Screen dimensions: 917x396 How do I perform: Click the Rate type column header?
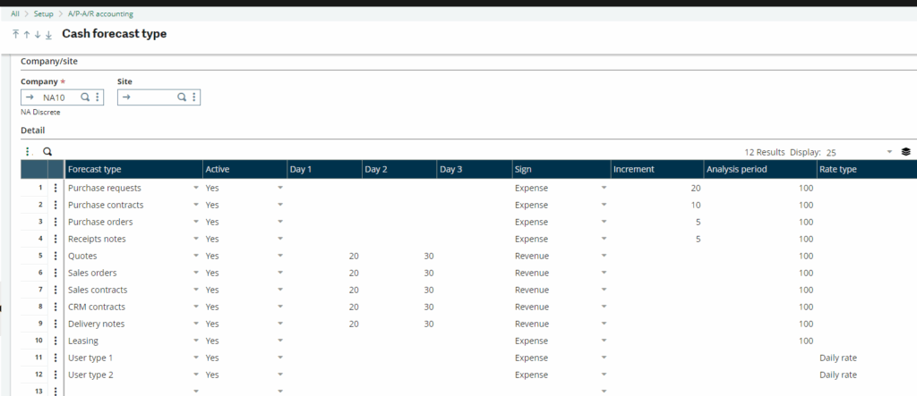coord(867,169)
